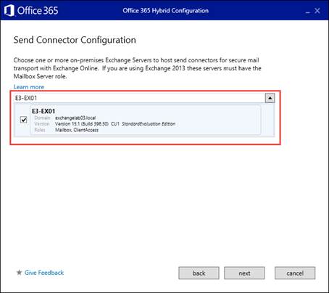329x293 pixels.
Task: Cancel the hybrid configuration wizard
Action: point(295,273)
